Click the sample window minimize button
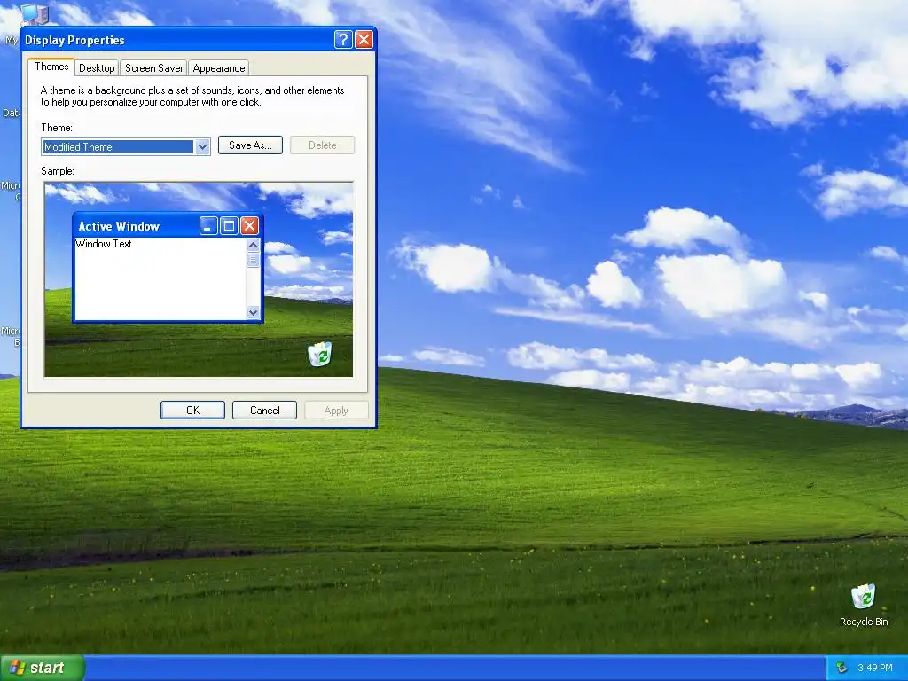Screen dimensions: 908x681 pos(208,226)
